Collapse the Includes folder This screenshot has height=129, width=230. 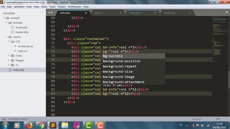[6, 23]
